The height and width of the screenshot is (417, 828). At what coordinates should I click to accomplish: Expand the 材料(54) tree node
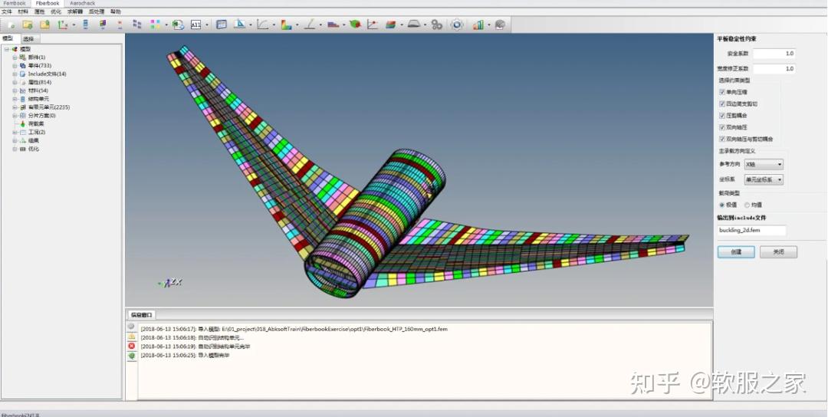[15, 90]
